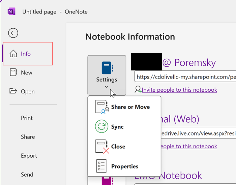Click the @ Poremsky notebook title
Screen dimensions: 236x185
[189, 62]
